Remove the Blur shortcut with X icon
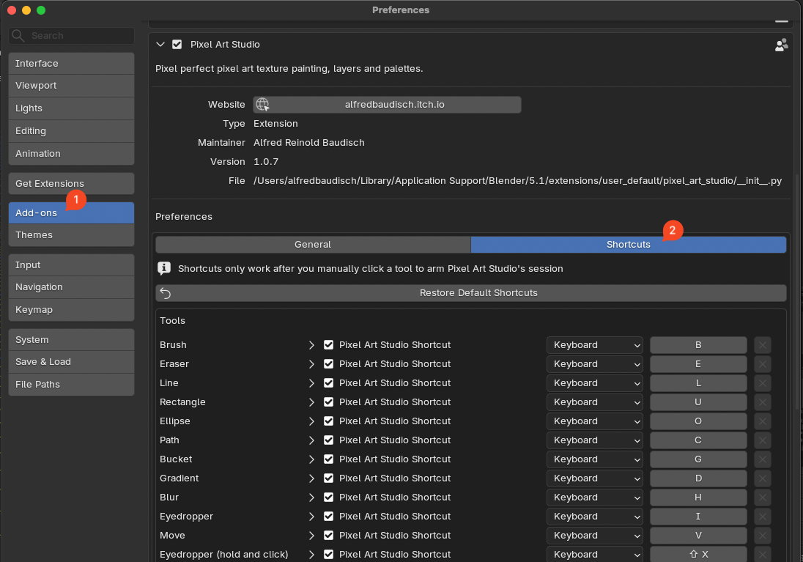This screenshot has height=562, width=803. pyautogui.click(x=762, y=498)
